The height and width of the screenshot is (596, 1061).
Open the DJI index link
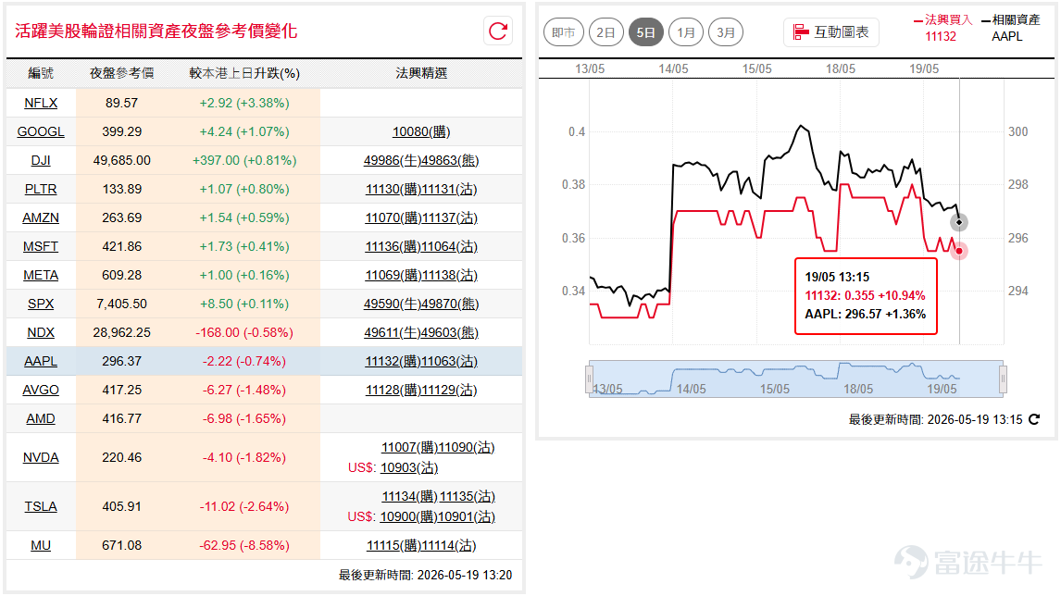click(x=41, y=160)
